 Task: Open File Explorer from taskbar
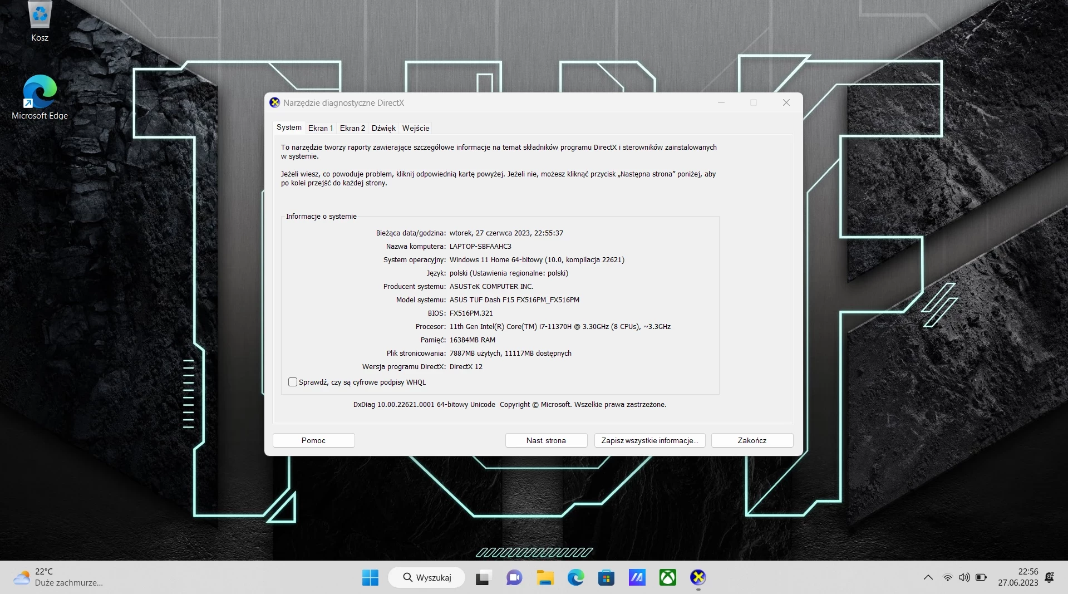[545, 577]
